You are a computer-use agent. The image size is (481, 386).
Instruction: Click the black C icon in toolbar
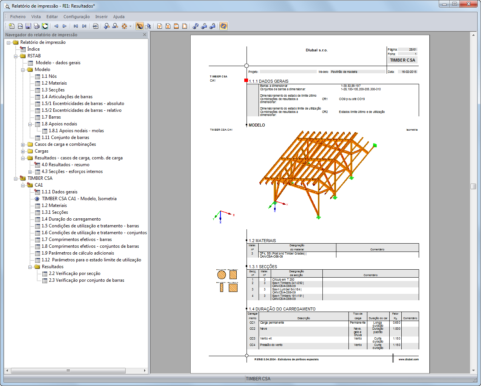point(45,26)
